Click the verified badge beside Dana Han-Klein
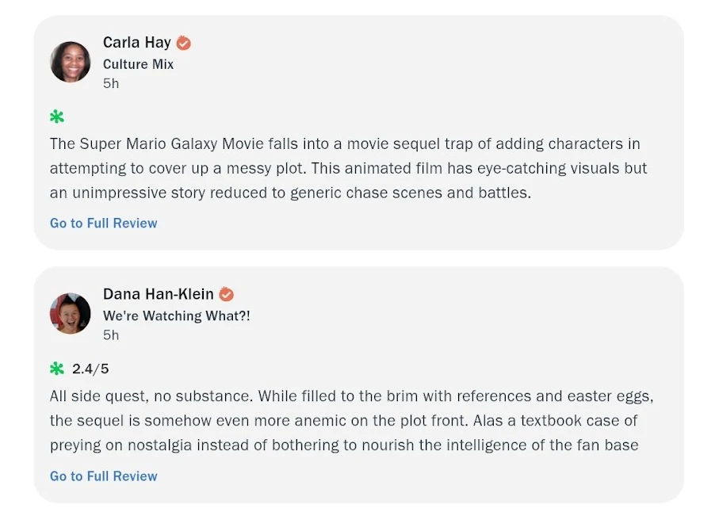 pyautogui.click(x=227, y=294)
